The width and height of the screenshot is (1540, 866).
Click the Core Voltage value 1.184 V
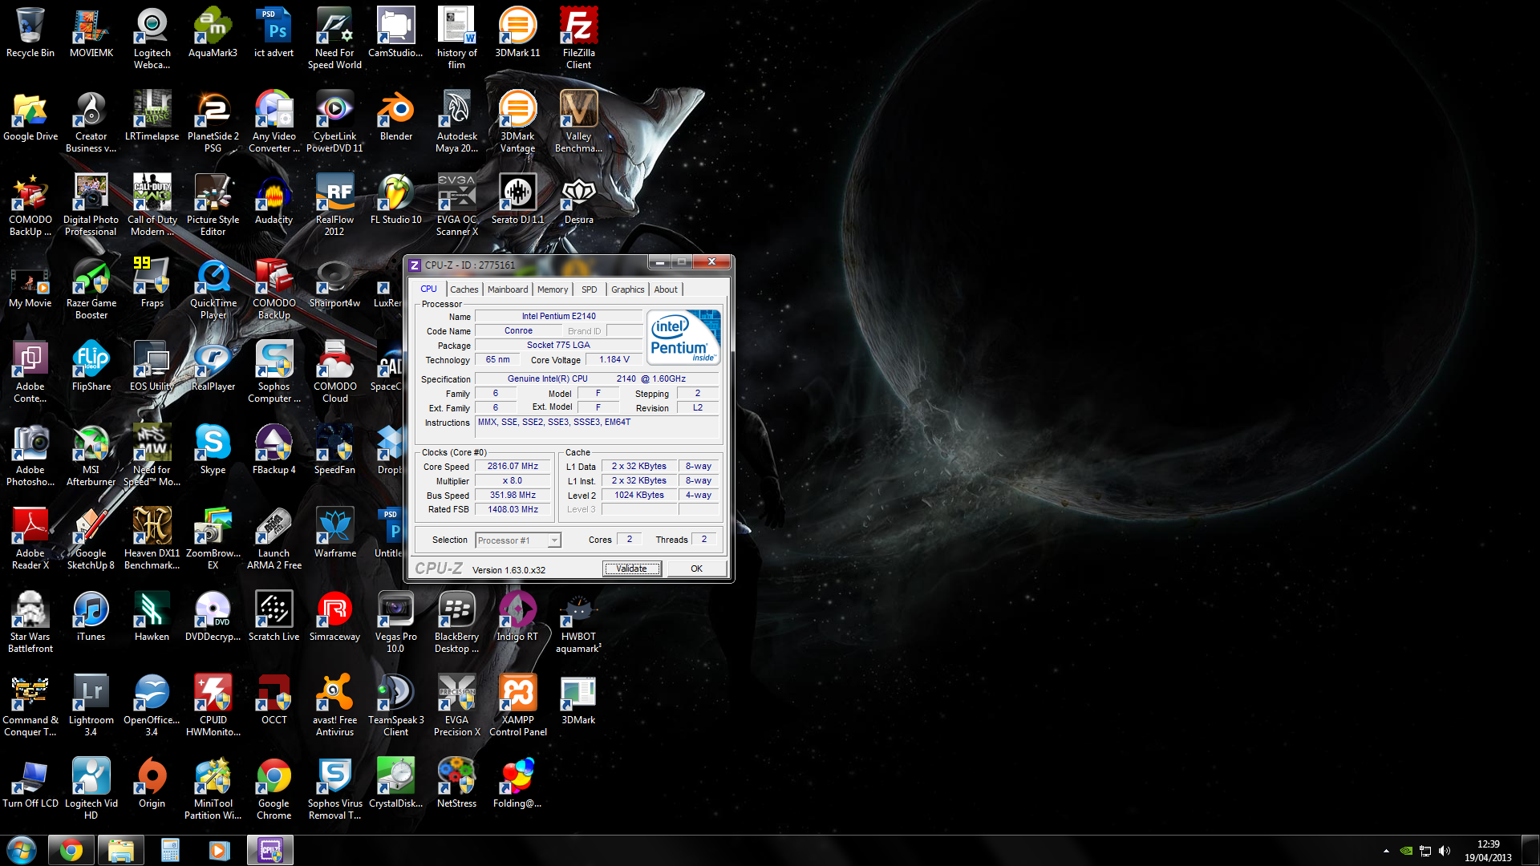tap(614, 359)
